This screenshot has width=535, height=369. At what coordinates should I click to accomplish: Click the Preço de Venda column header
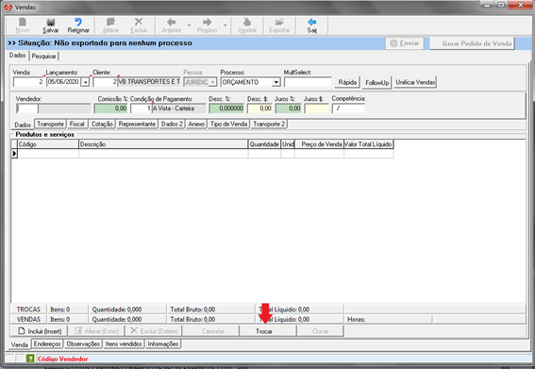(319, 144)
